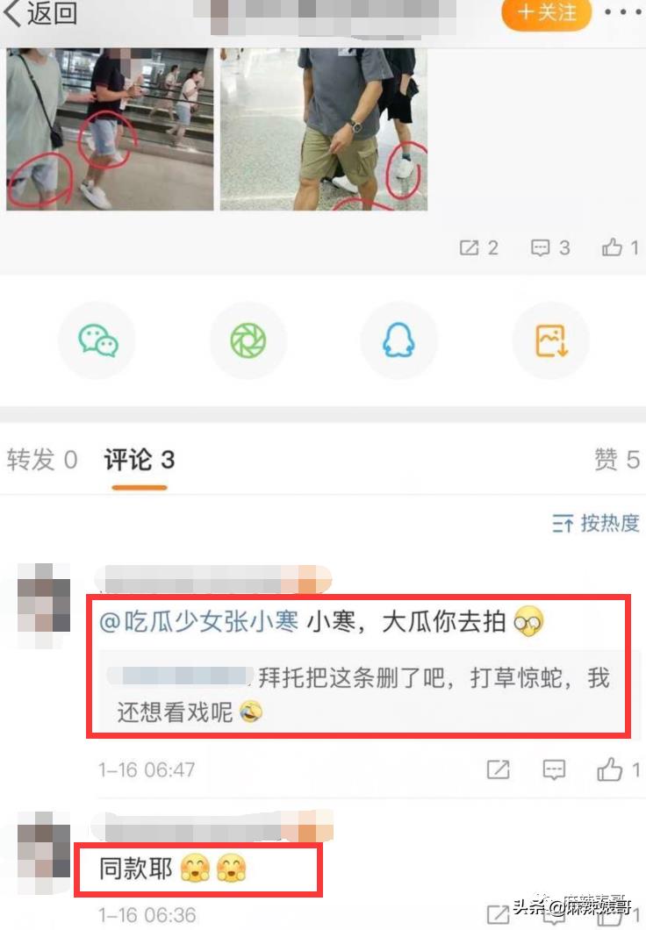
Task: Share to WeChat Moments shutter icon
Action: click(x=248, y=340)
